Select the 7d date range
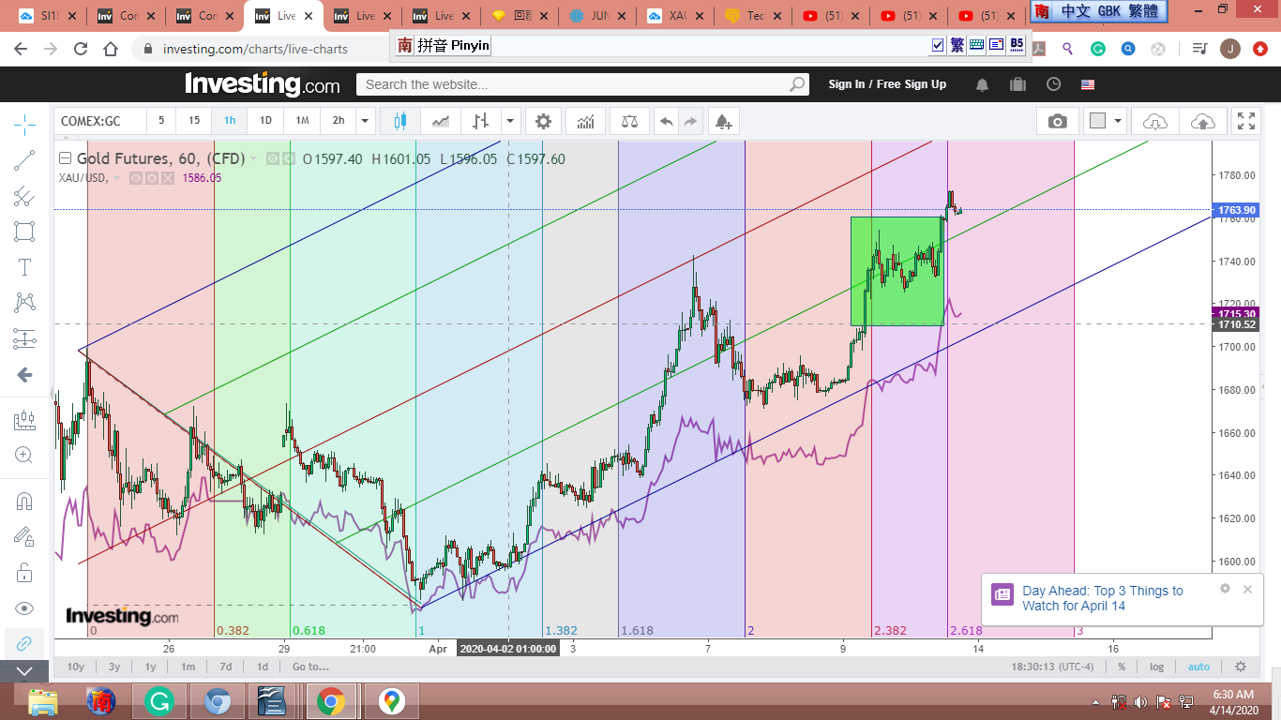The height and width of the screenshot is (720, 1281). pos(225,667)
